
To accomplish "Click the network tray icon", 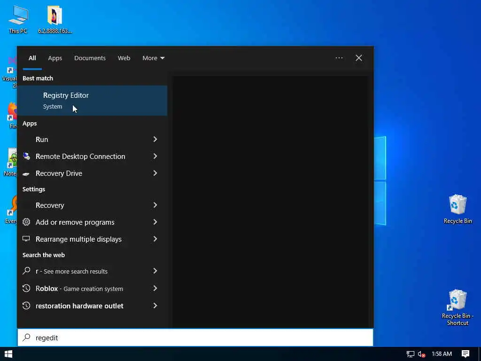I will click(x=410, y=354).
